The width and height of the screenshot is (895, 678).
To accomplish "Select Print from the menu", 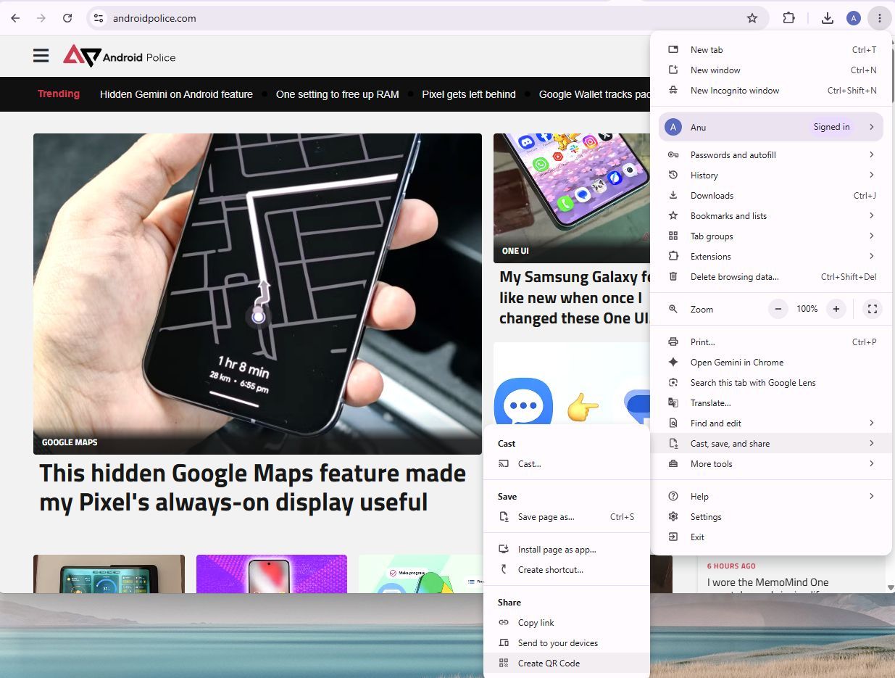I will pyautogui.click(x=771, y=342).
